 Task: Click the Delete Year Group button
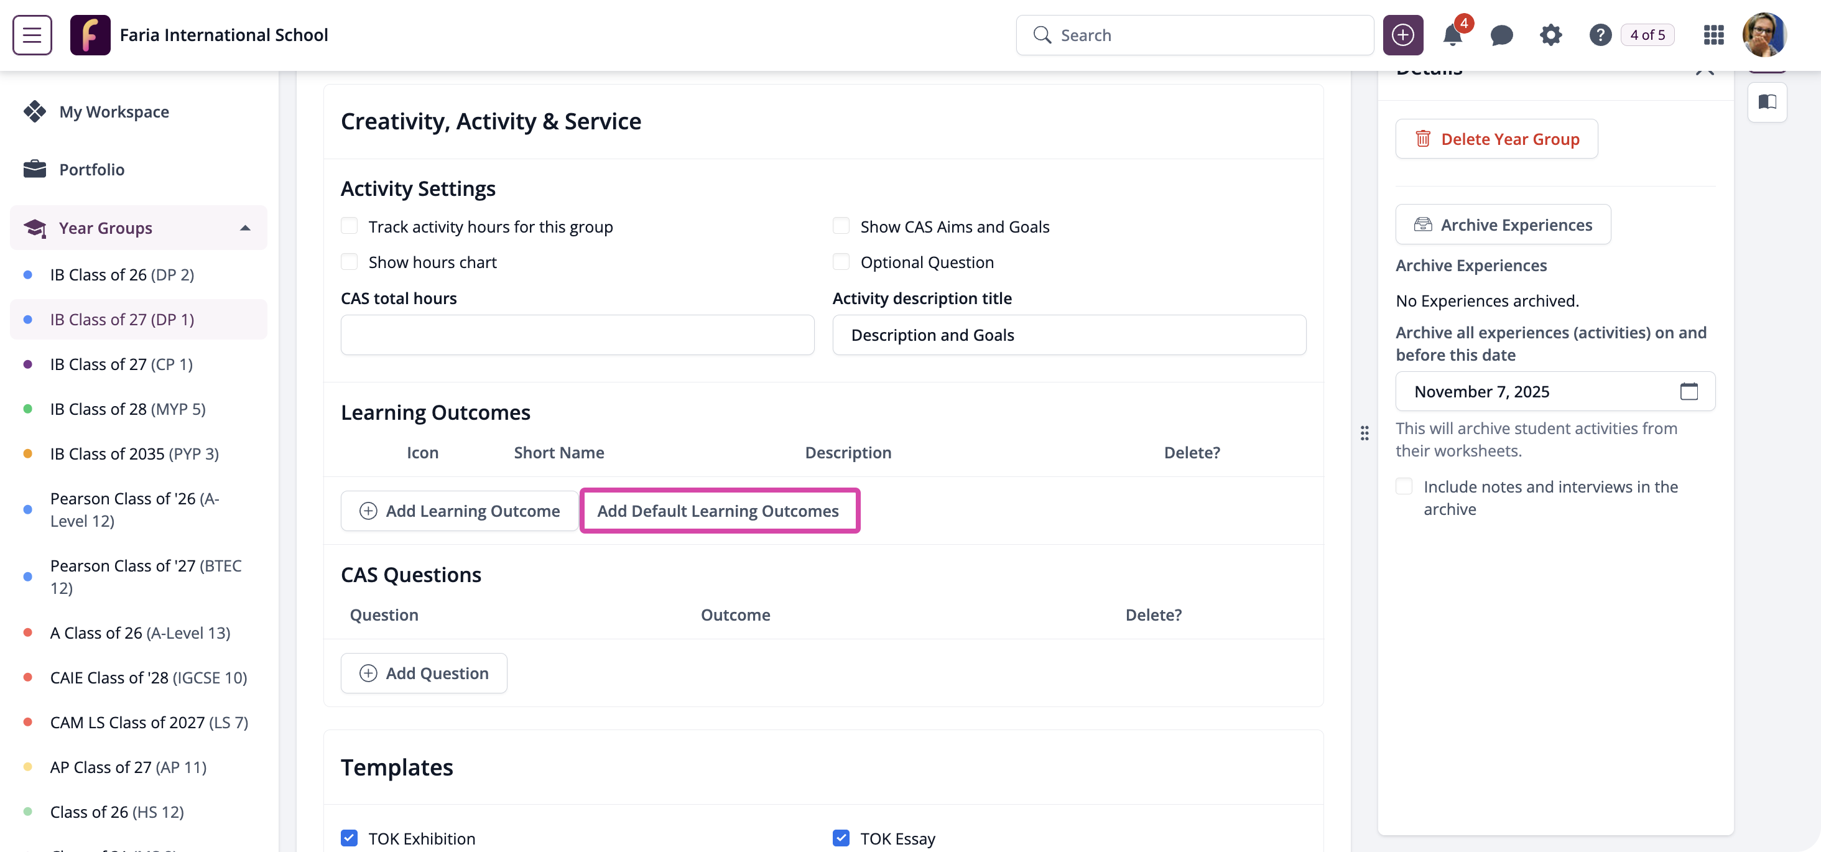pos(1496,139)
